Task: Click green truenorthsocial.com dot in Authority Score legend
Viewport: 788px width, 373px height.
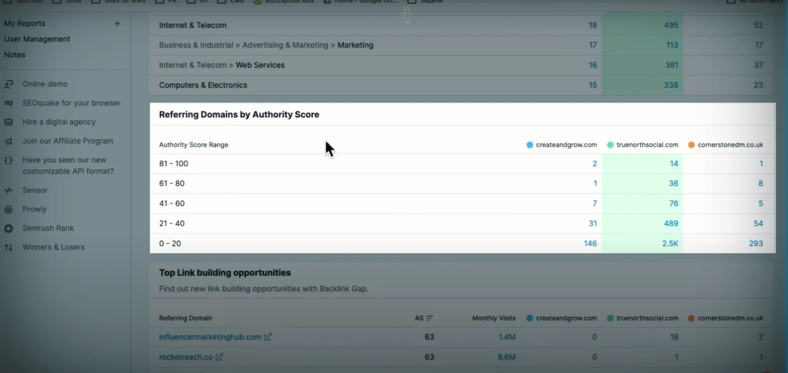Action: tap(610, 145)
